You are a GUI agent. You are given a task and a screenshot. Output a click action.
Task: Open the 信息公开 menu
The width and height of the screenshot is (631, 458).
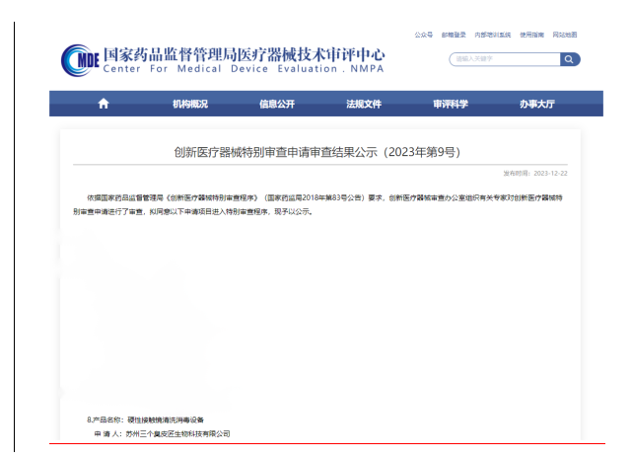277,104
